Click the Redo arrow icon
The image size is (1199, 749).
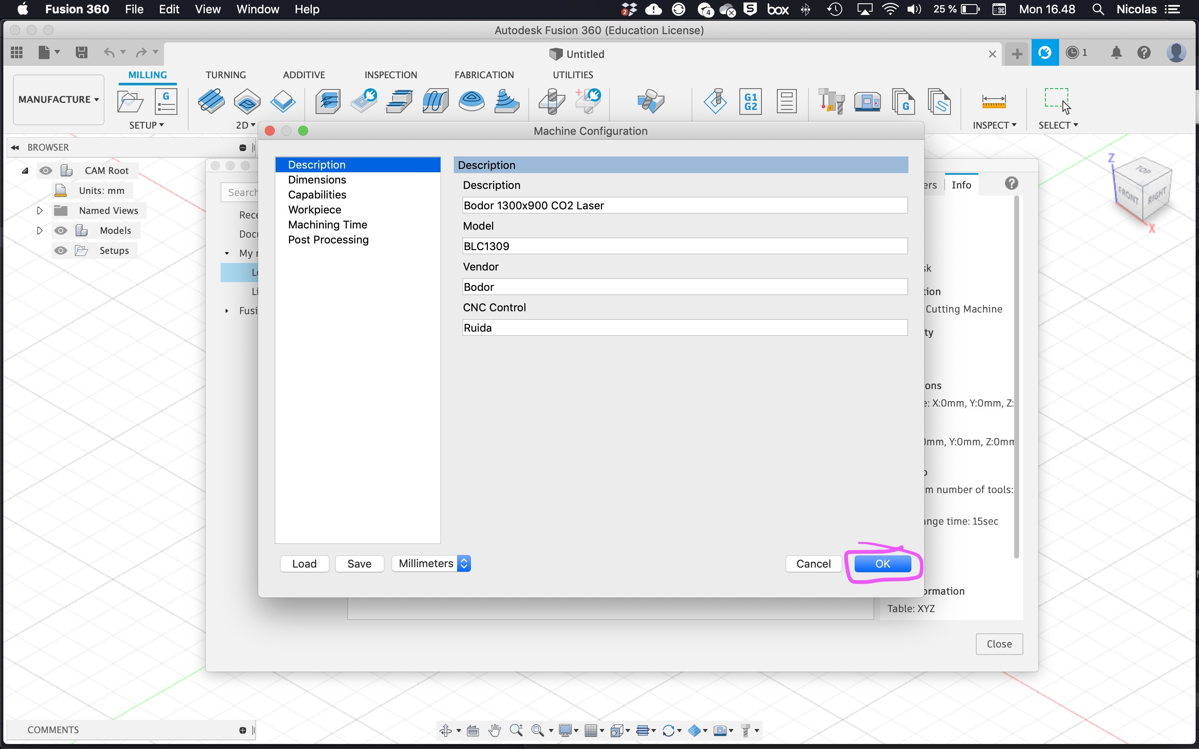(141, 52)
